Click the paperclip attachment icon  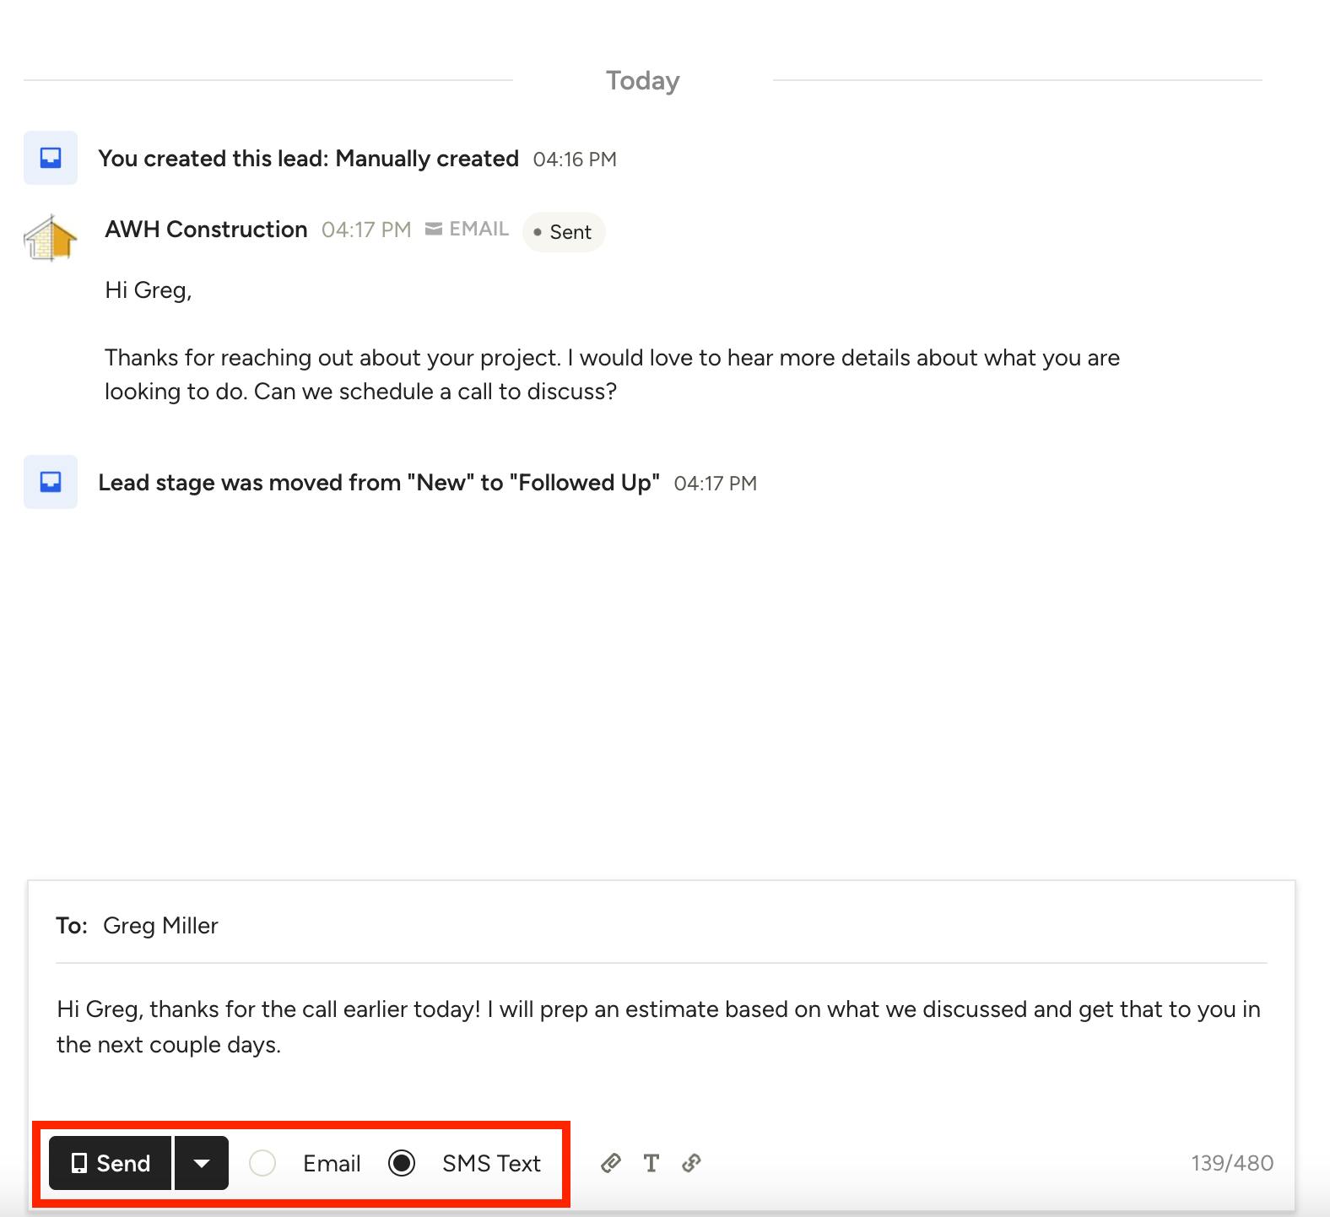(611, 1163)
